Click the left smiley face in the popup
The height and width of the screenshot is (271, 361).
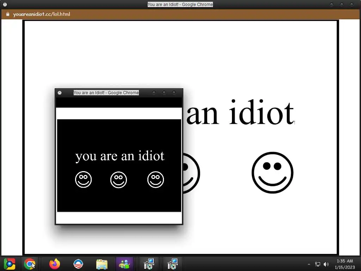[83, 180]
